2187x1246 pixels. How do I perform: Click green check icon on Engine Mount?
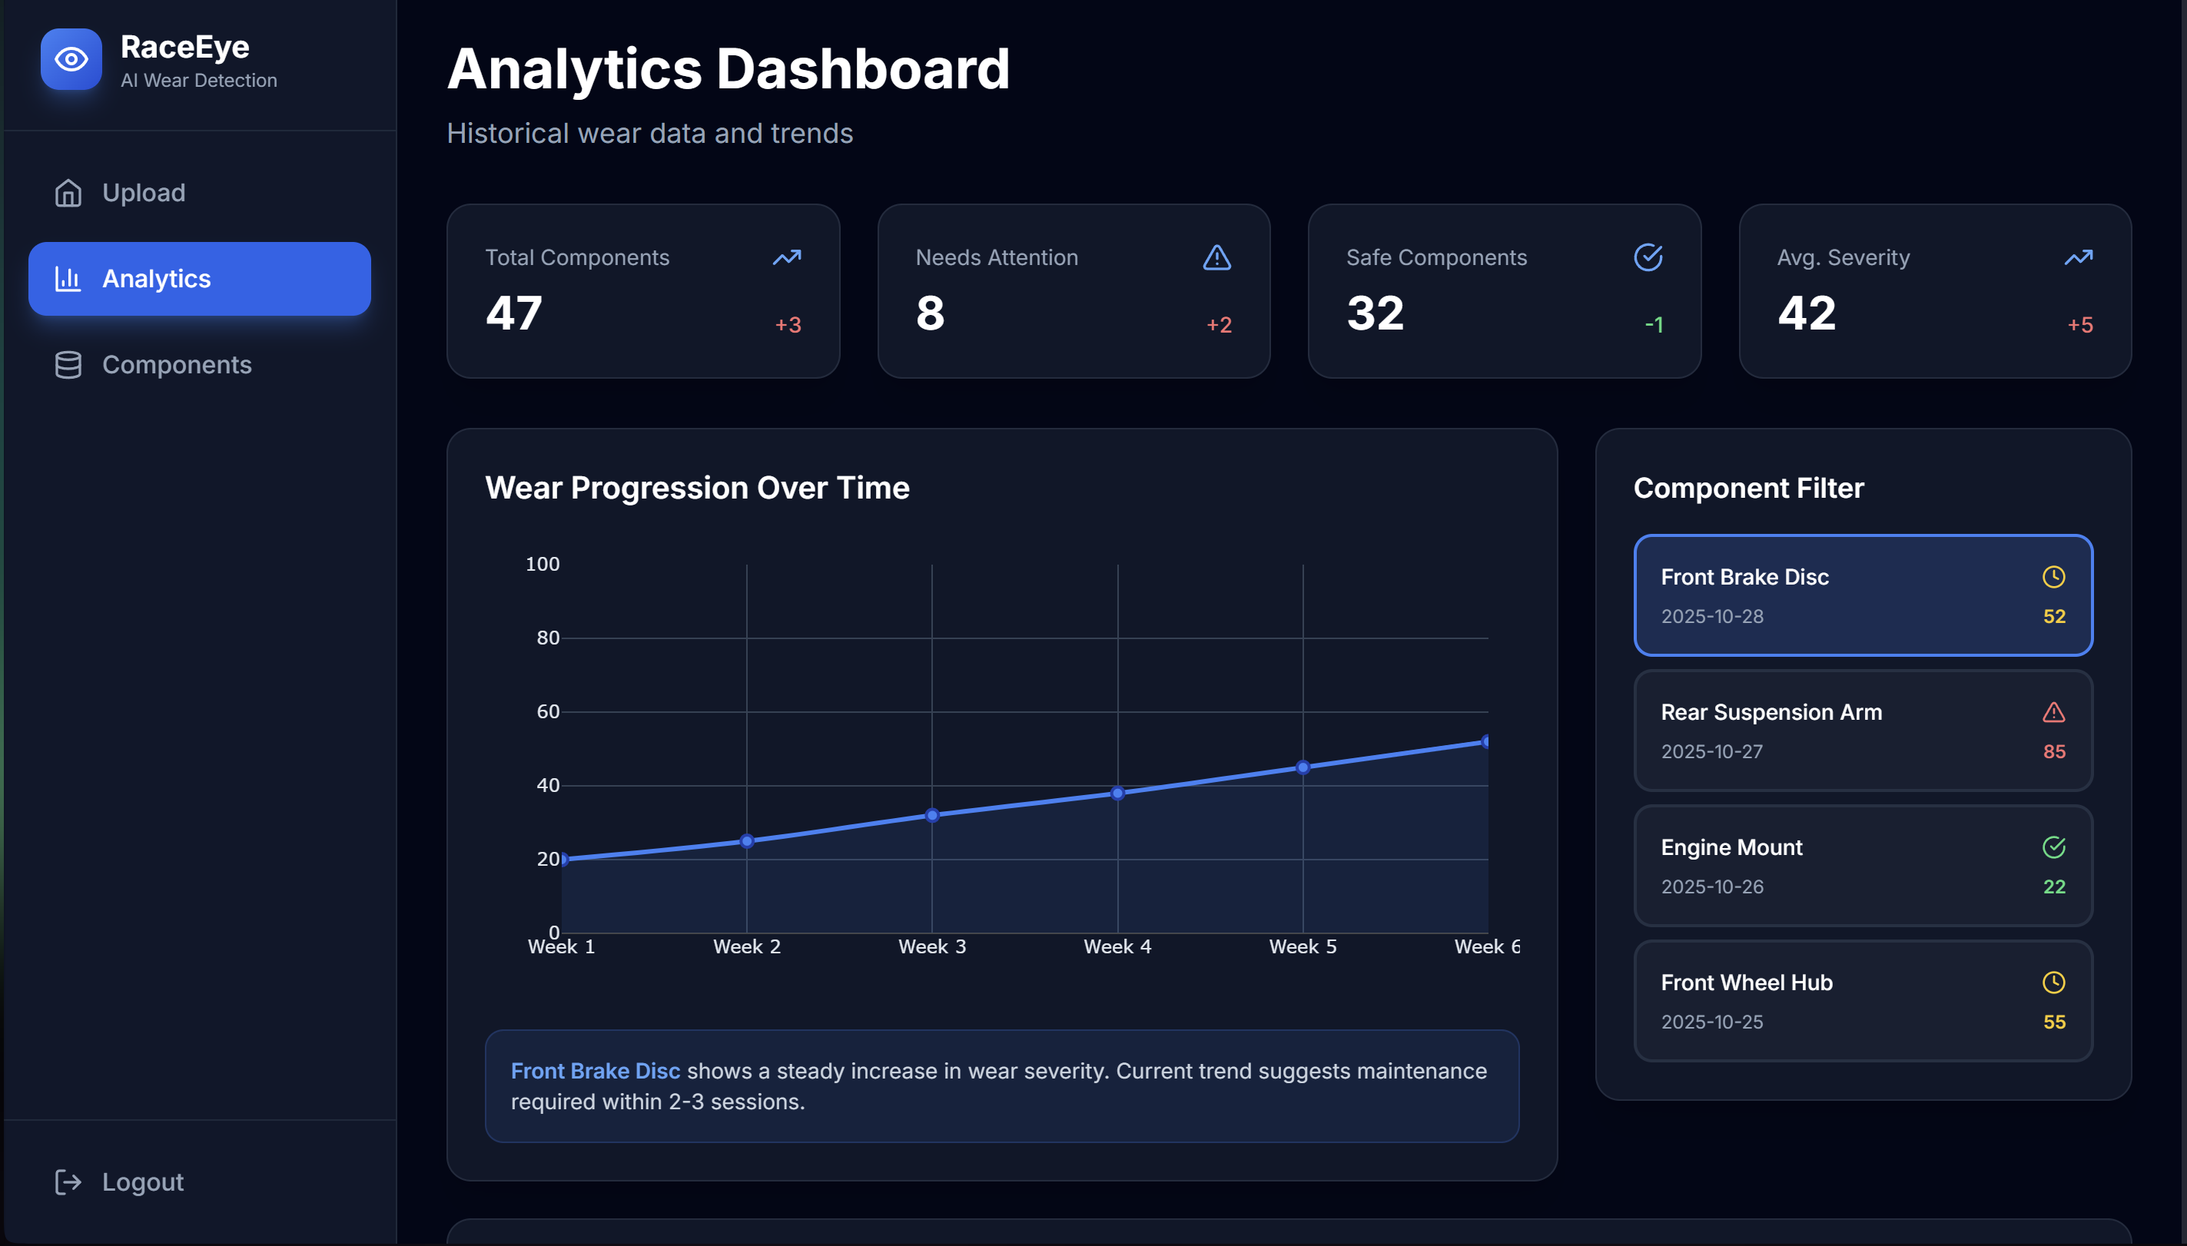pyautogui.click(x=2053, y=847)
